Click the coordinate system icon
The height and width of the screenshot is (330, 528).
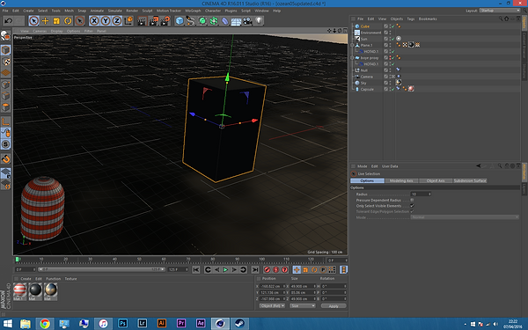coord(128,21)
